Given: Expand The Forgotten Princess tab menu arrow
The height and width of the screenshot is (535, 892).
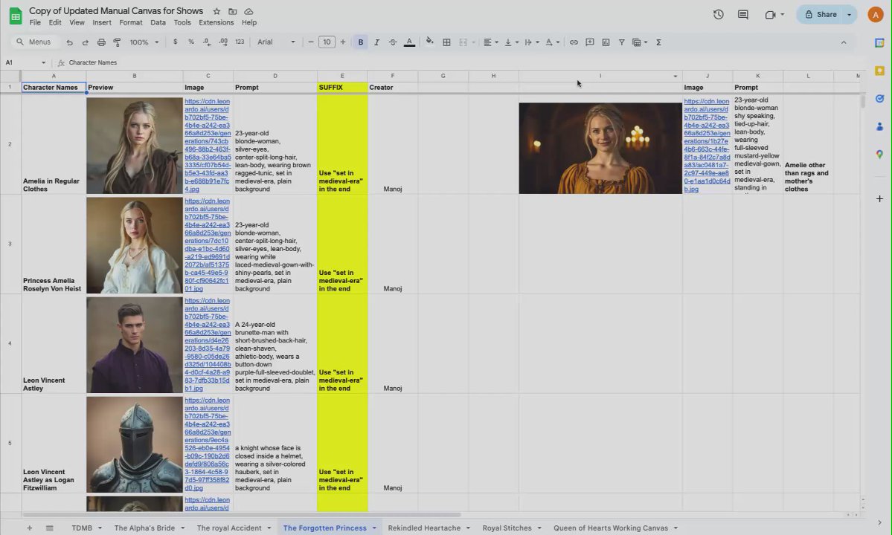Looking at the screenshot, I should coord(374,528).
